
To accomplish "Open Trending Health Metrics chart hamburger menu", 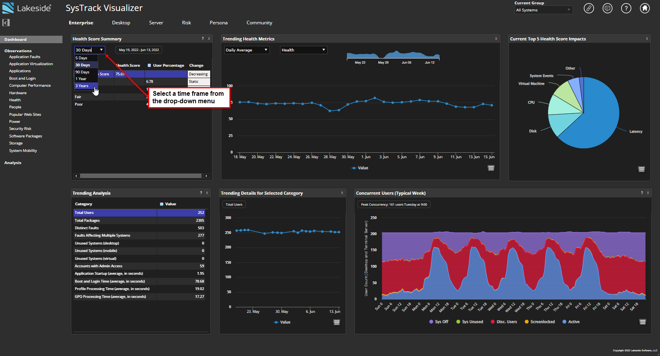I will [491, 168].
